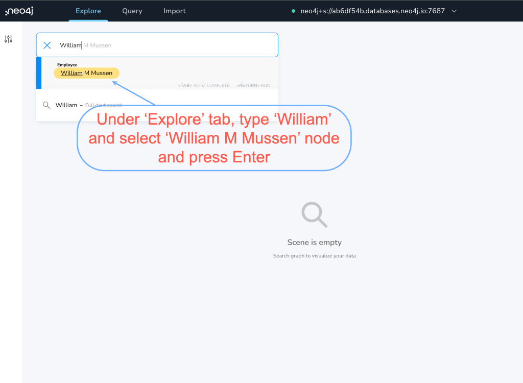Open the perspective settings sliders icon
The image size is (523, 383).
[8, 39]
